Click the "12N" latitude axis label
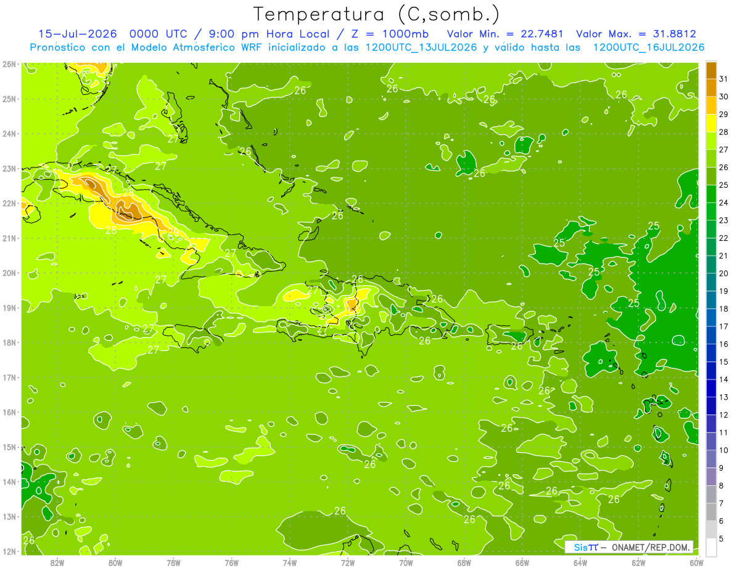The width and height of the screenshot is (740, 571). tap(9, 551)
